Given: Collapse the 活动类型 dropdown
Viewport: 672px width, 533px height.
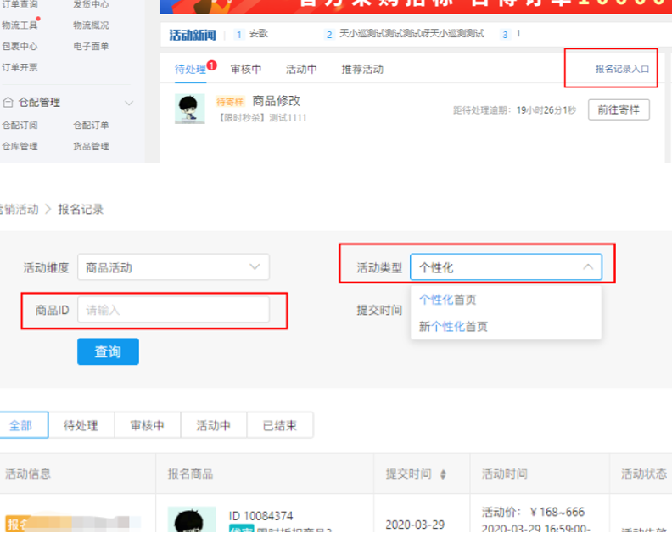Looking at the screenshot, I should 588,267.
